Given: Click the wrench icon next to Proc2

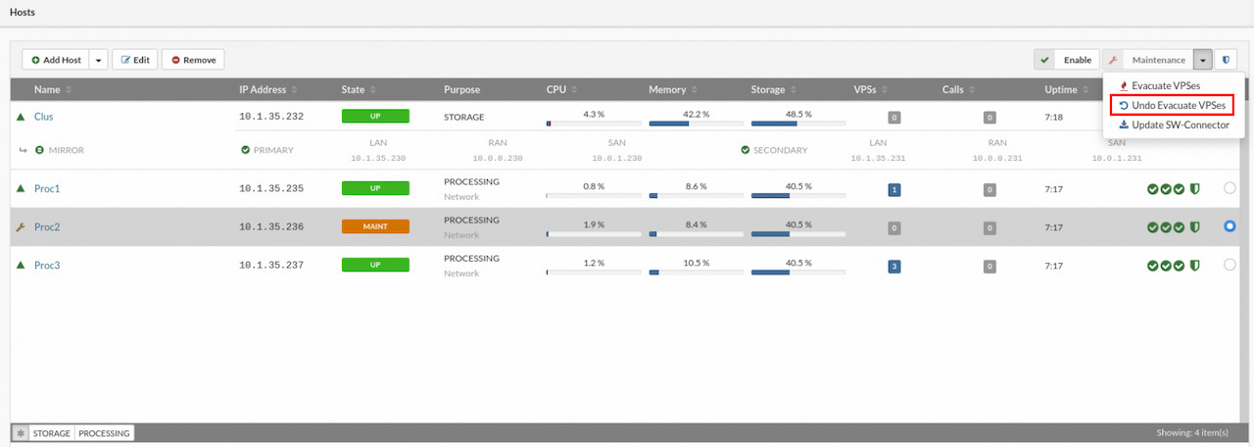Looking at the screenshot, I should pos(21,226).
